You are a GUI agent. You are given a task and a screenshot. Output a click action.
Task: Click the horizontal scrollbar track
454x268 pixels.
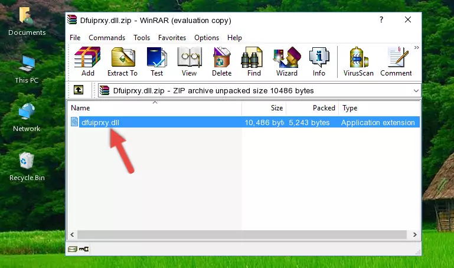pyautogui.click(x=242, y=234)
